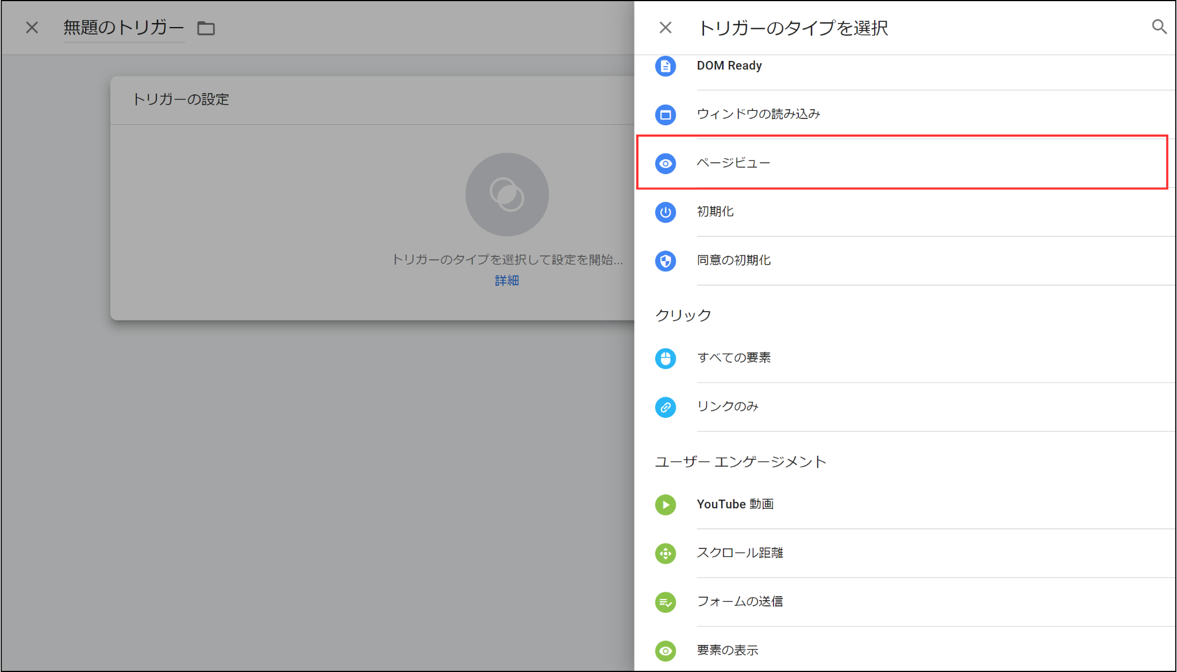1177x672 pixels.
Task: Edit the 無題のトリガー name field
Action: (124, 28)
